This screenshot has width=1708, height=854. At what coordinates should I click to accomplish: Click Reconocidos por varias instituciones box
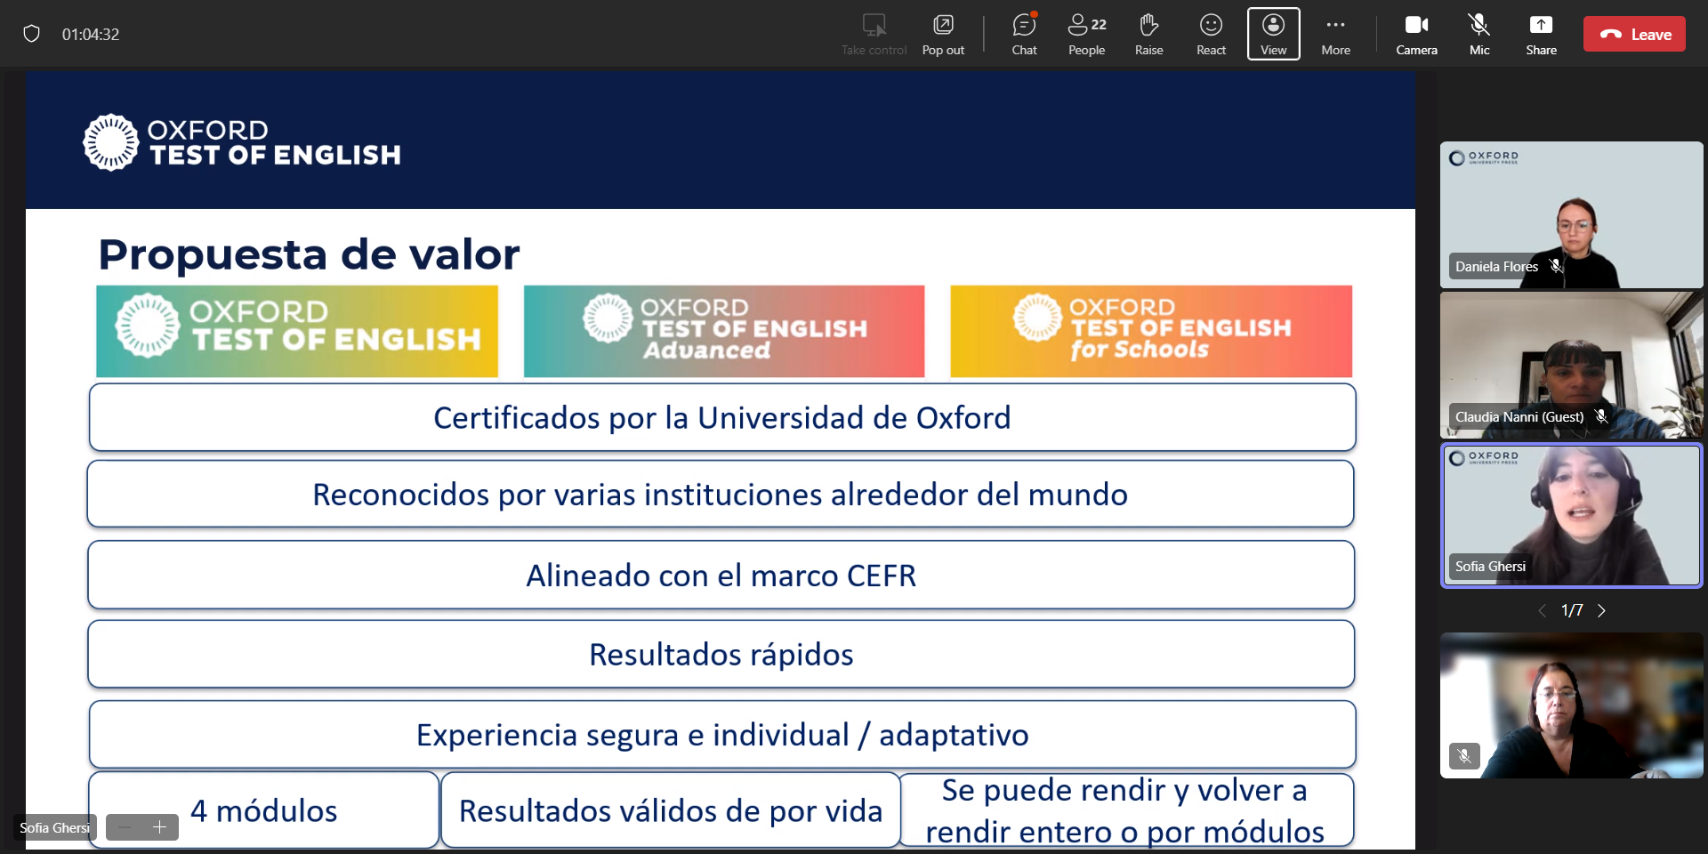coord(721,494)
